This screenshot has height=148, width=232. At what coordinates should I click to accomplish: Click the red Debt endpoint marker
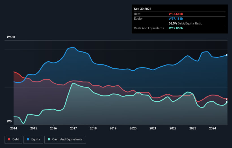click(x=227, y=99)
